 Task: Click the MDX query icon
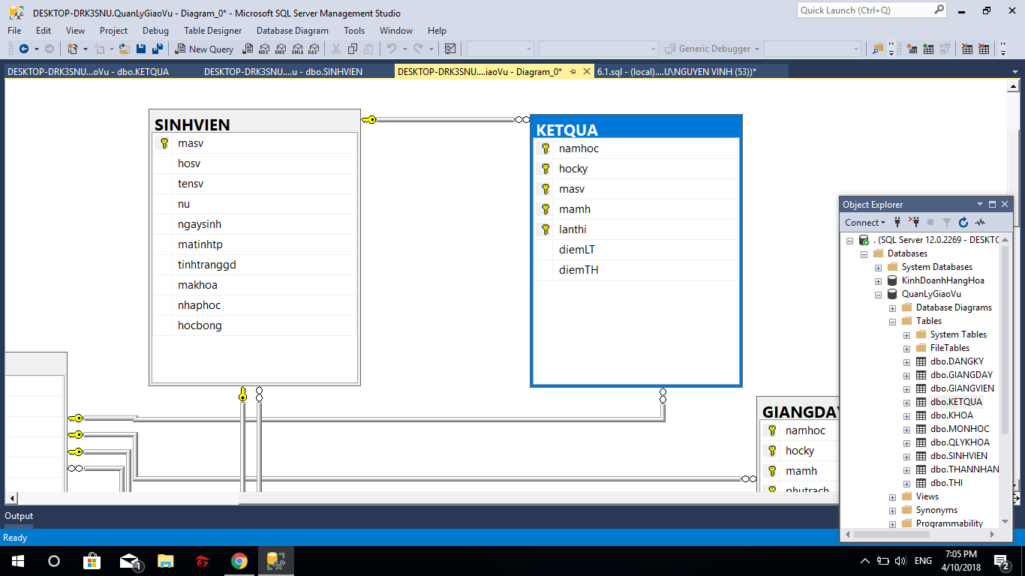(263, 49)
